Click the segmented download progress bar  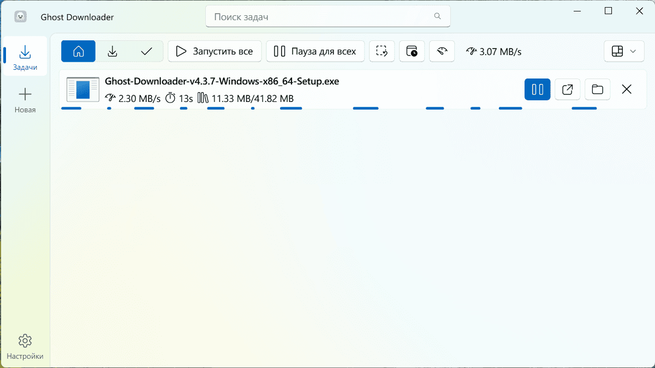pyautogui.click(x=329, y=108)
